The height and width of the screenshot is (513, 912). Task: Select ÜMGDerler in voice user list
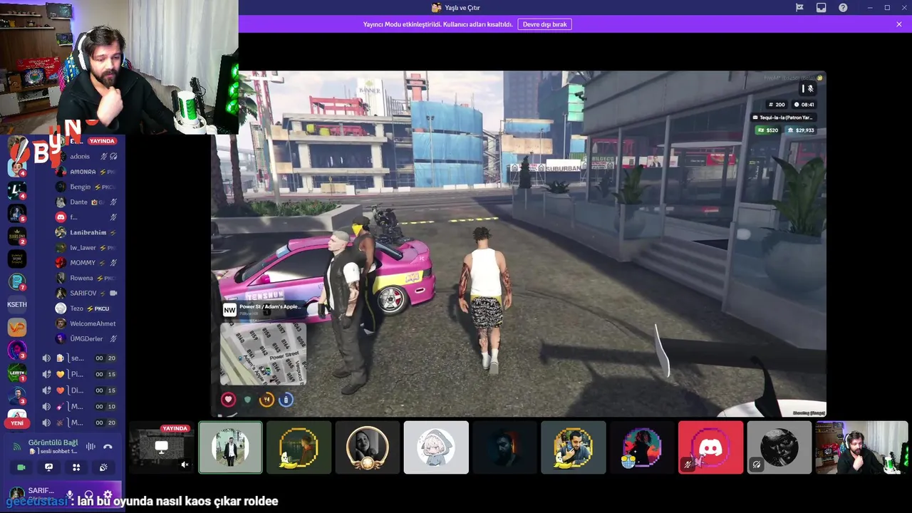(x=86, y=338)
